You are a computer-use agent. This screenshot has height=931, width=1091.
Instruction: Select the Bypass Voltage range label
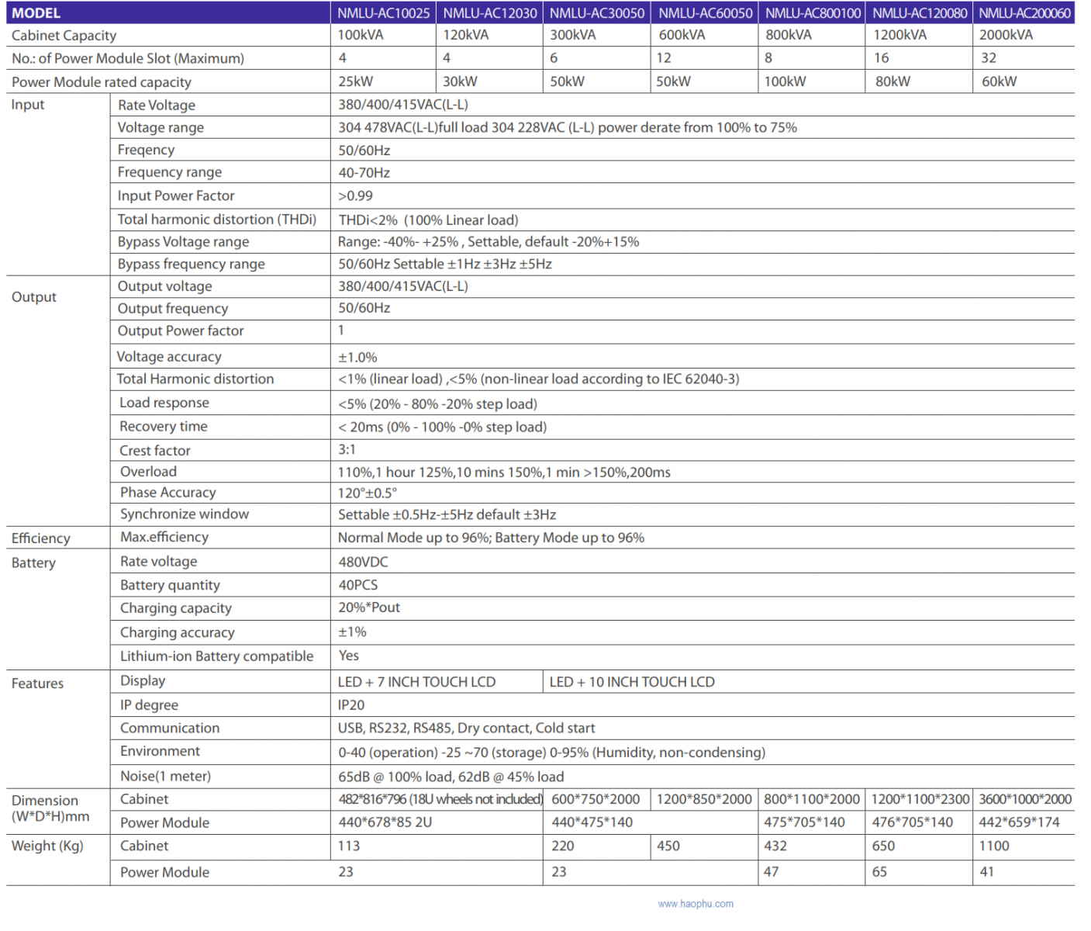tap(183, 242)
